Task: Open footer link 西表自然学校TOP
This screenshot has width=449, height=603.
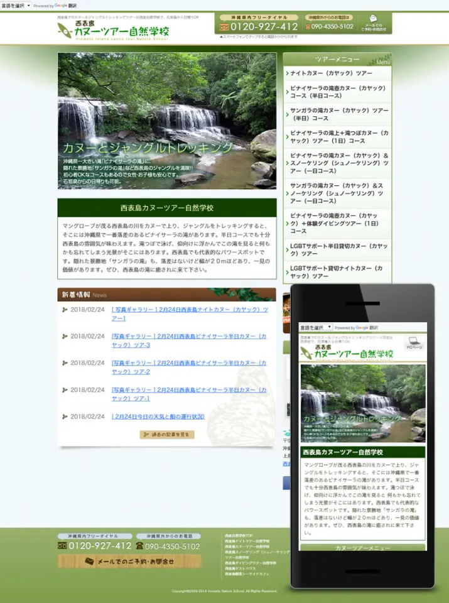Action: (x=239, y=535)
